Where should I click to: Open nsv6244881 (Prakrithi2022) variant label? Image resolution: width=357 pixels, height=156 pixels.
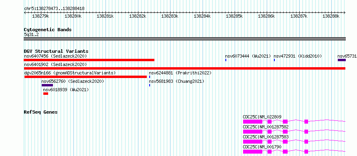coord(180,73)
